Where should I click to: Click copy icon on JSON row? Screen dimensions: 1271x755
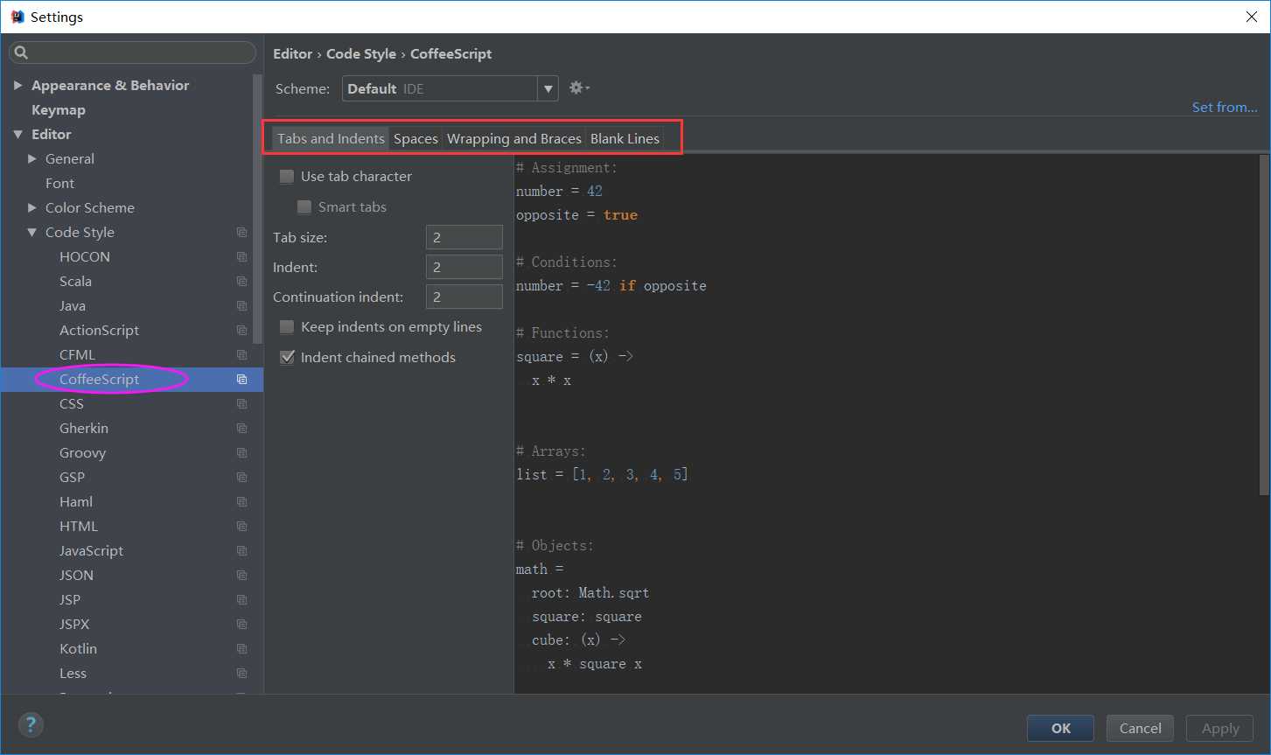click(242, 576)
